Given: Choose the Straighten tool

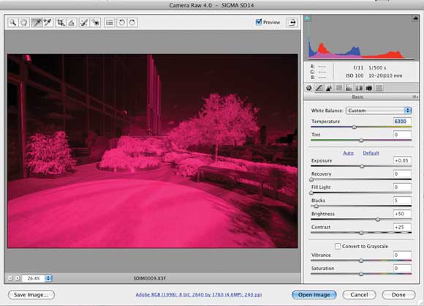Looking at the screenshot, I should [72, 23].
